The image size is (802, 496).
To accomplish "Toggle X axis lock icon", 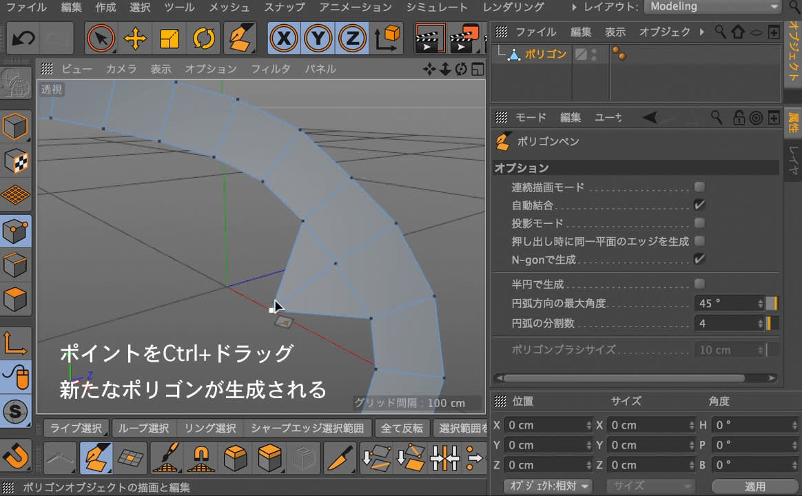I will click(282, 38).
